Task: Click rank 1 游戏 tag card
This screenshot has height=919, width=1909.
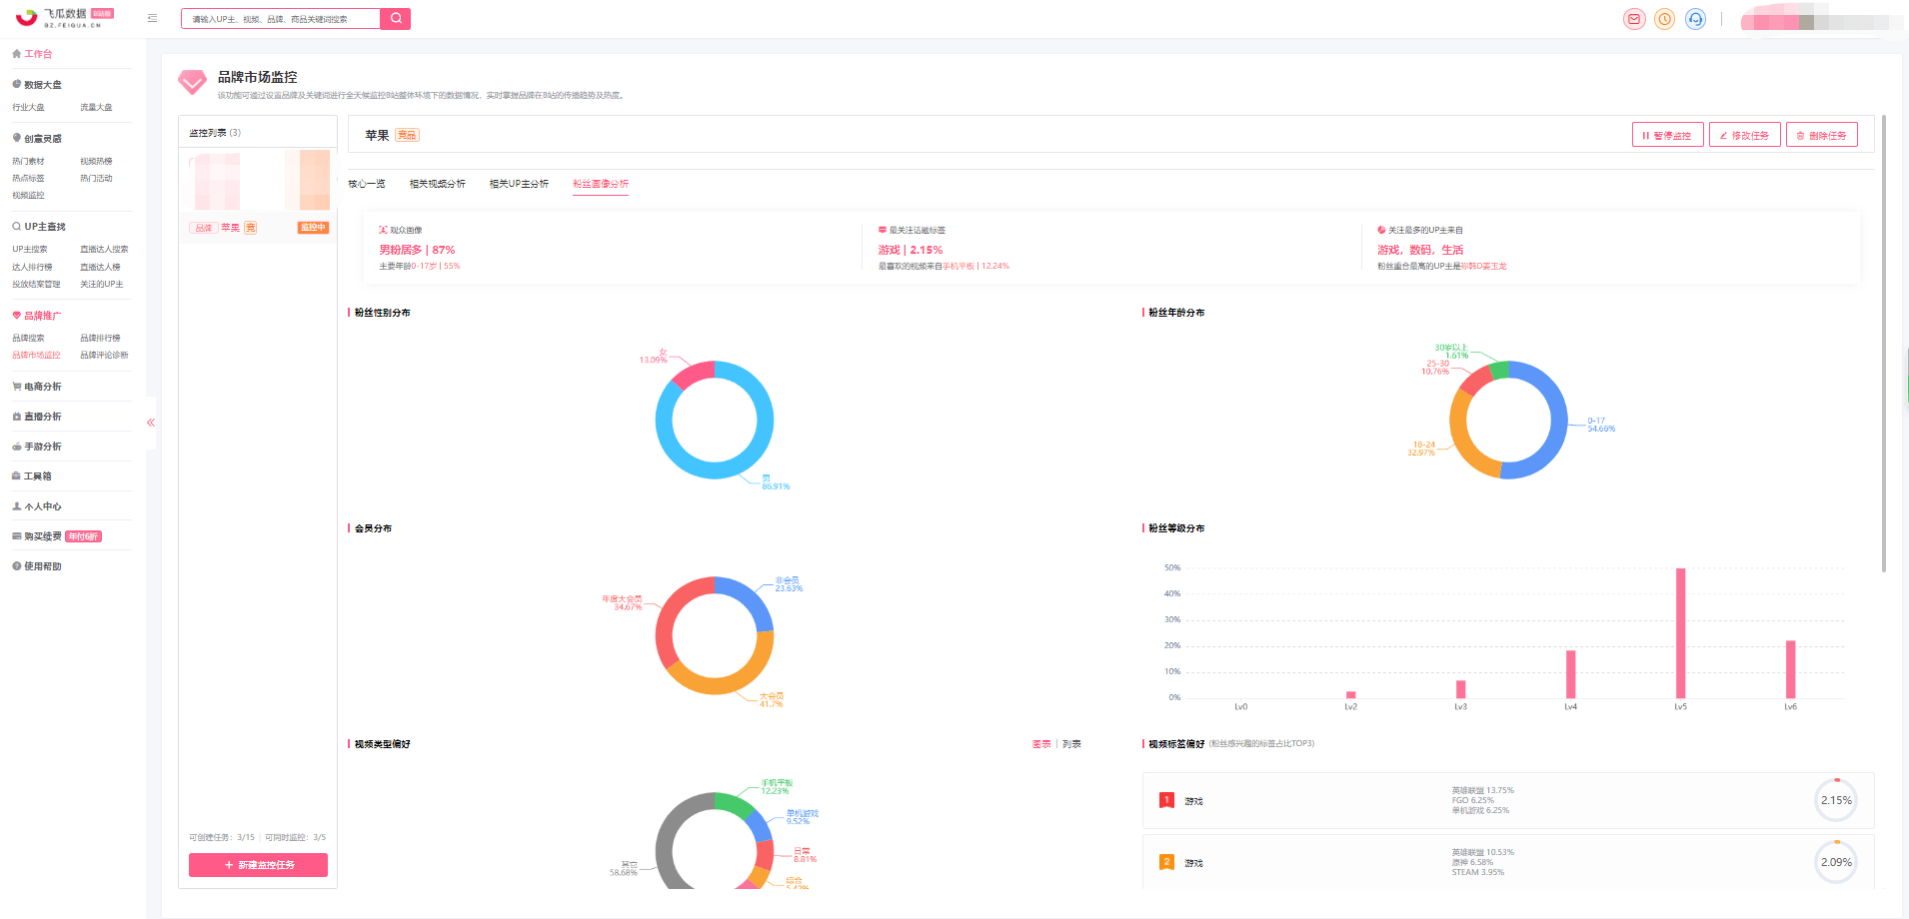Action: pyautogui.click(x=1508, y=800)
